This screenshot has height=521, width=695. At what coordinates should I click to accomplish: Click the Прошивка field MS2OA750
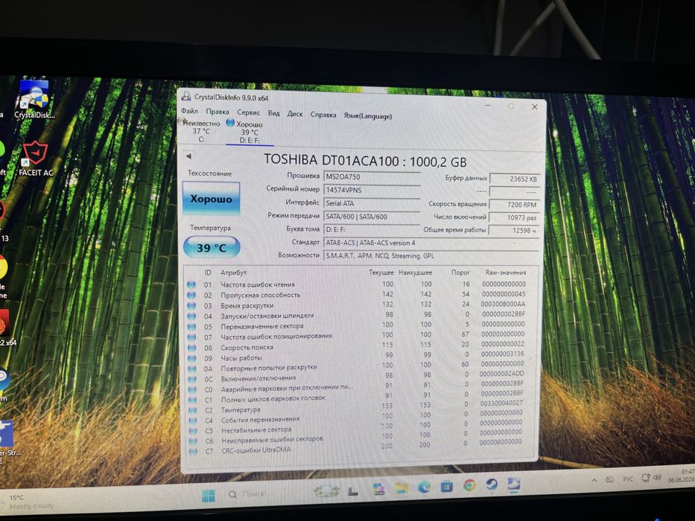point(372,177)
